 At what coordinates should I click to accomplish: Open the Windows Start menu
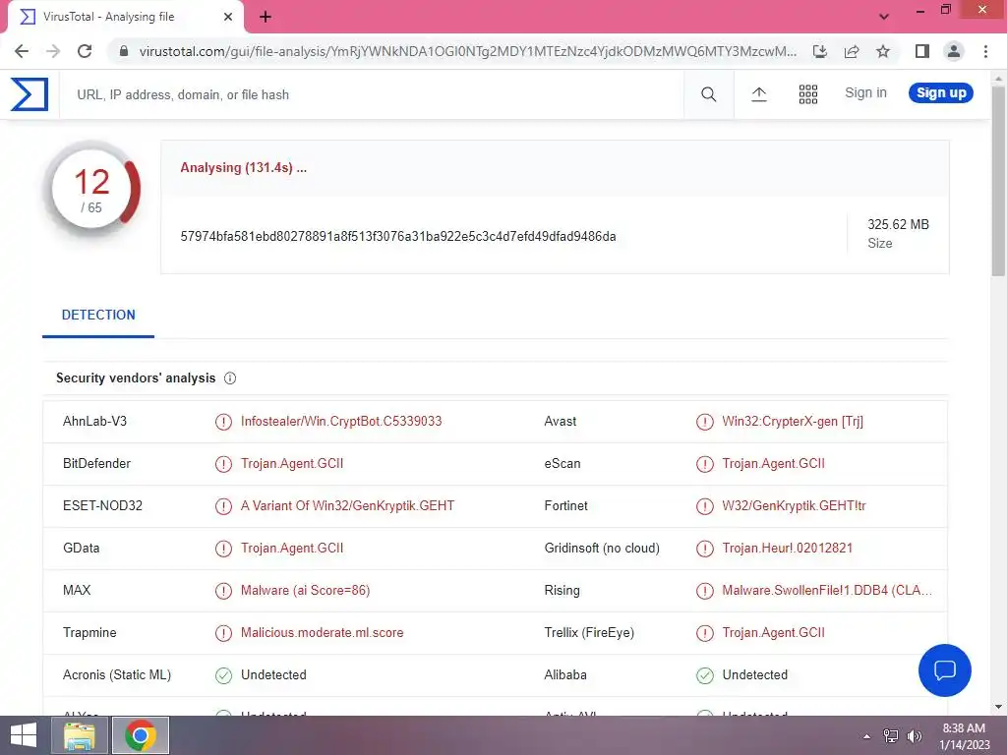(x=24, y=735)
